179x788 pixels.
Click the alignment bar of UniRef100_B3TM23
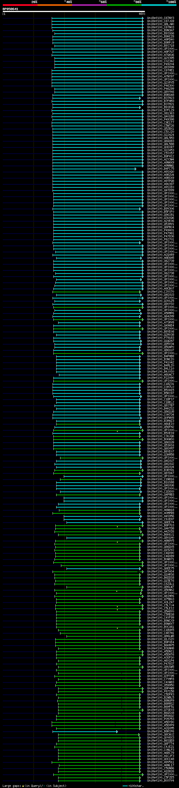coord(97,98)
